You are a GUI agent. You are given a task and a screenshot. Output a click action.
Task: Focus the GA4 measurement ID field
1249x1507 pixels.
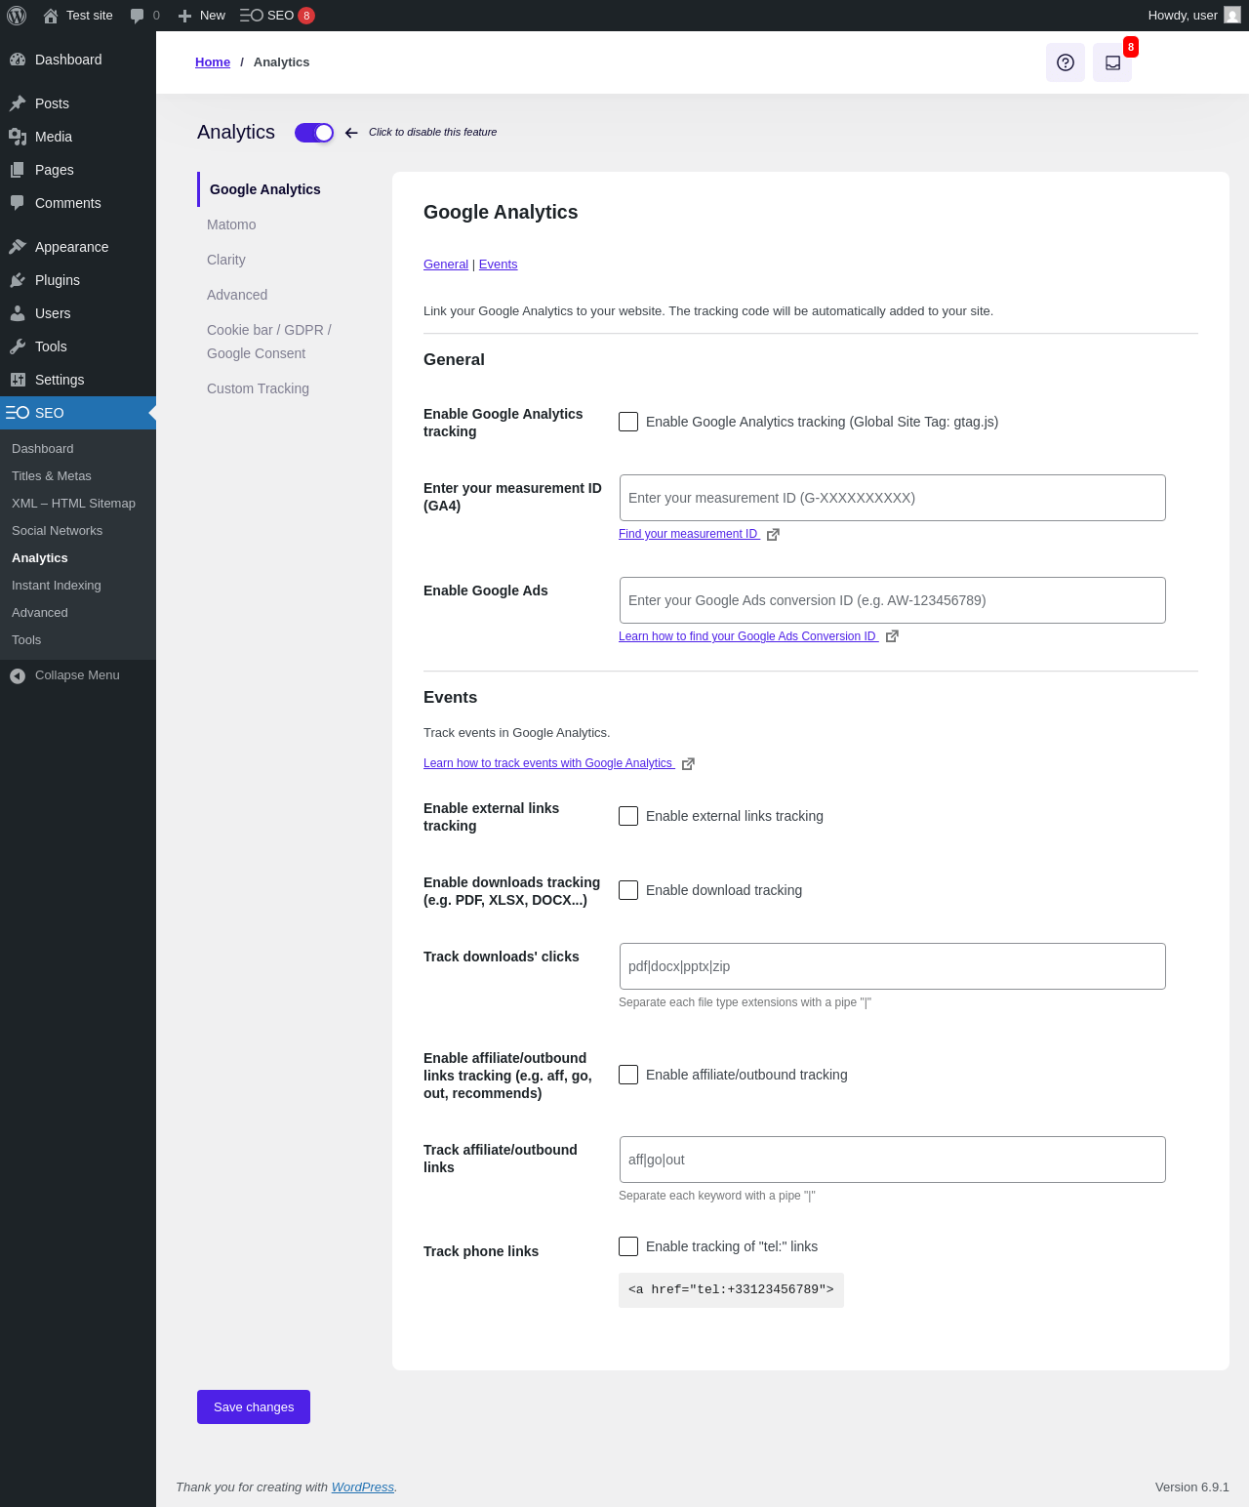(892, 498)
